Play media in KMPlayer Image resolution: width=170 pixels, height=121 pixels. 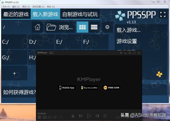pyautogui.click(x=89, y=116)
